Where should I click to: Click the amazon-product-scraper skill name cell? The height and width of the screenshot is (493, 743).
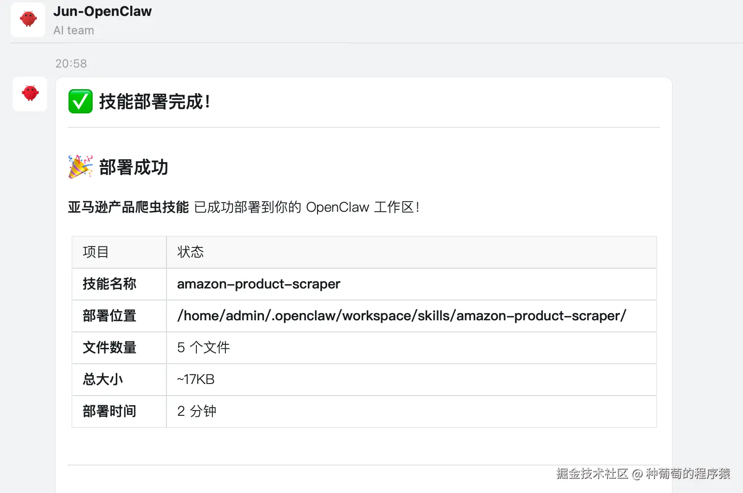pyautogui.click(x=259, y=284)
